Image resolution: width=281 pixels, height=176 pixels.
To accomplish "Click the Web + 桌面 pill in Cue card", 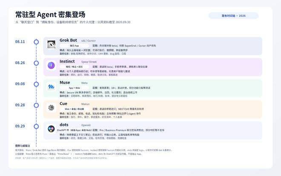I will [74, 109].
